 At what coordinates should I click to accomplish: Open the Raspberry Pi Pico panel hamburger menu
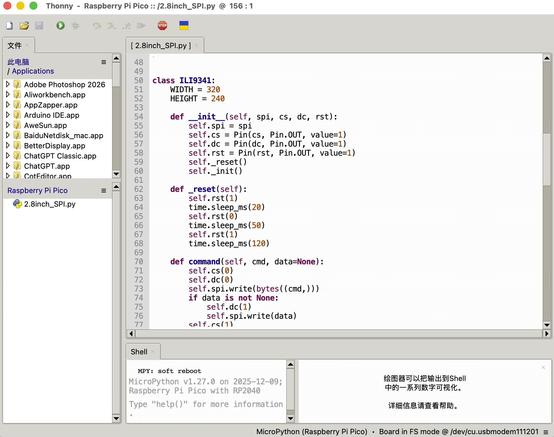click(x=104, y=190)
